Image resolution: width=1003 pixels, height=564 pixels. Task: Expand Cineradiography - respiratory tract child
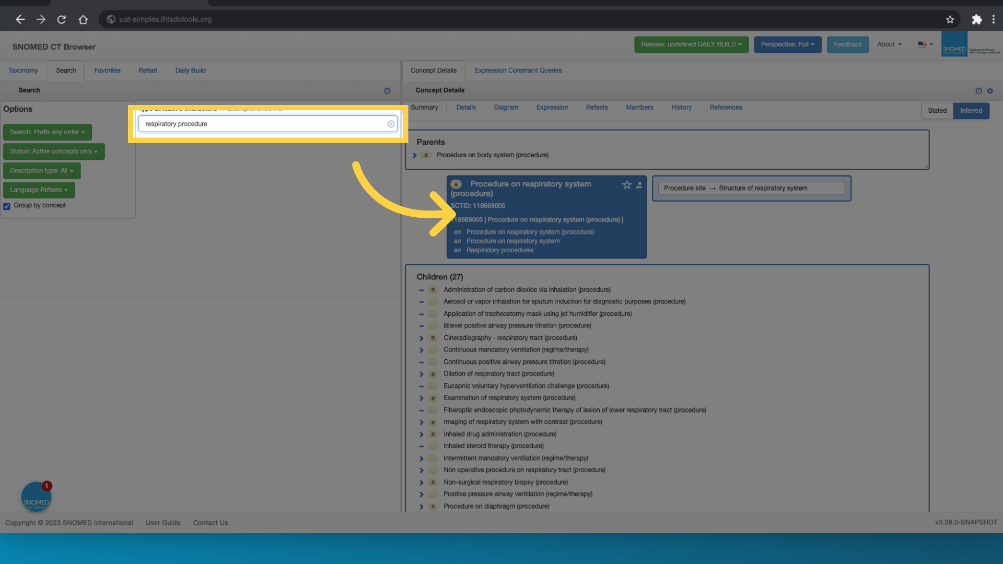pyautogui.click(x=421, y=338)
